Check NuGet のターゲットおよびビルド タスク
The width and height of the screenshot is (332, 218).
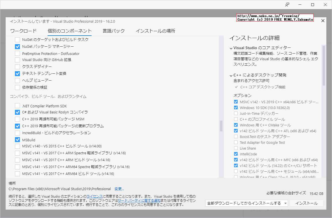tap(17, 39)
